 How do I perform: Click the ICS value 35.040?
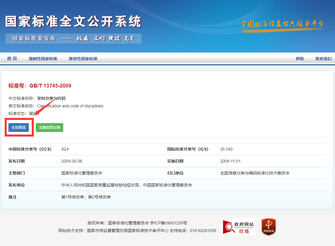pos(226,149)
